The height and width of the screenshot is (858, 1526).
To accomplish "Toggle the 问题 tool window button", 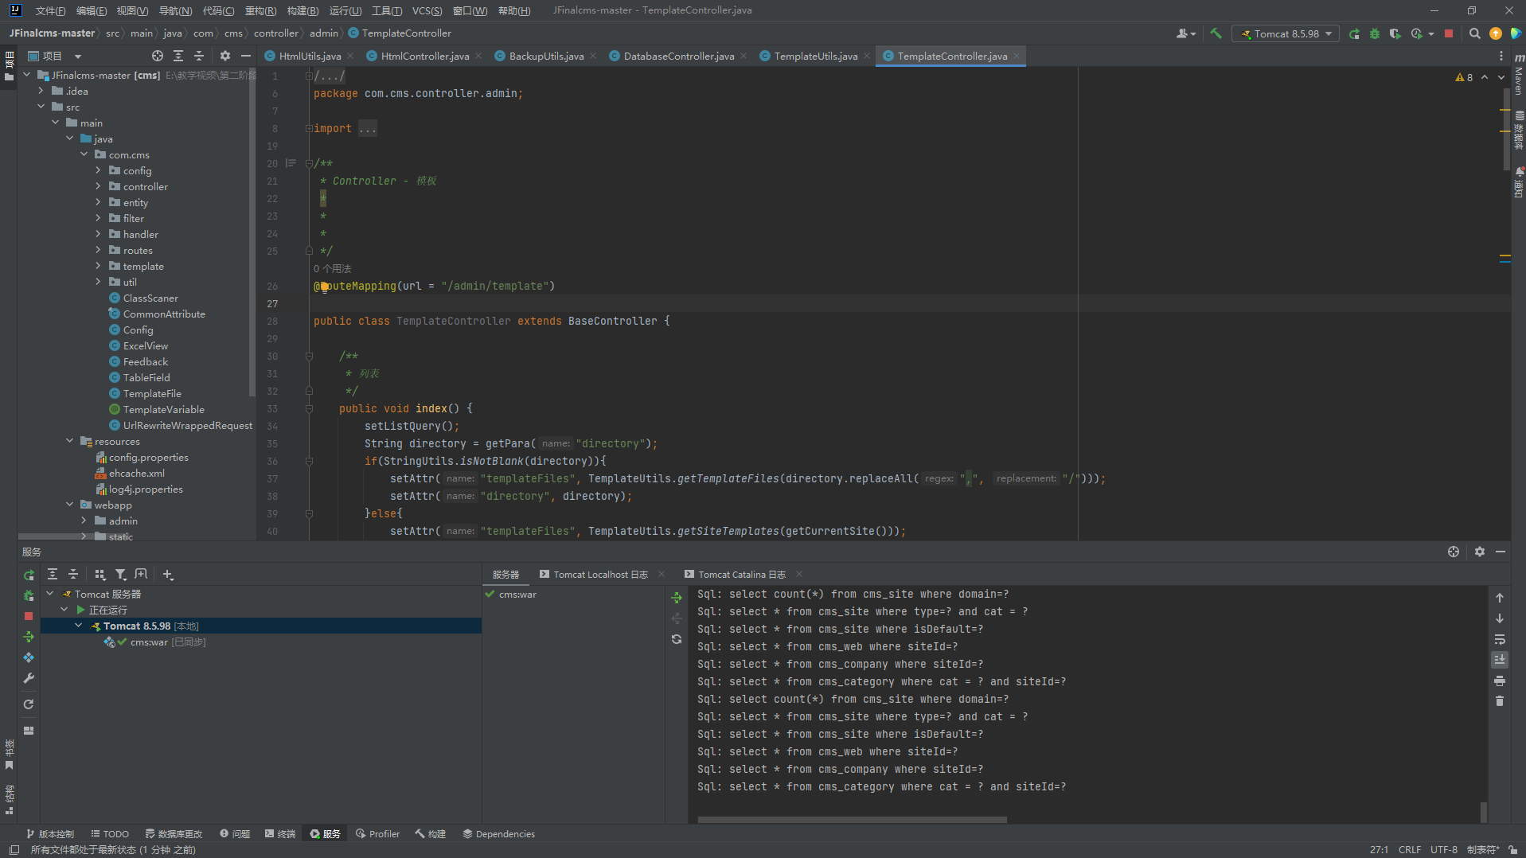I will [236, 834].
